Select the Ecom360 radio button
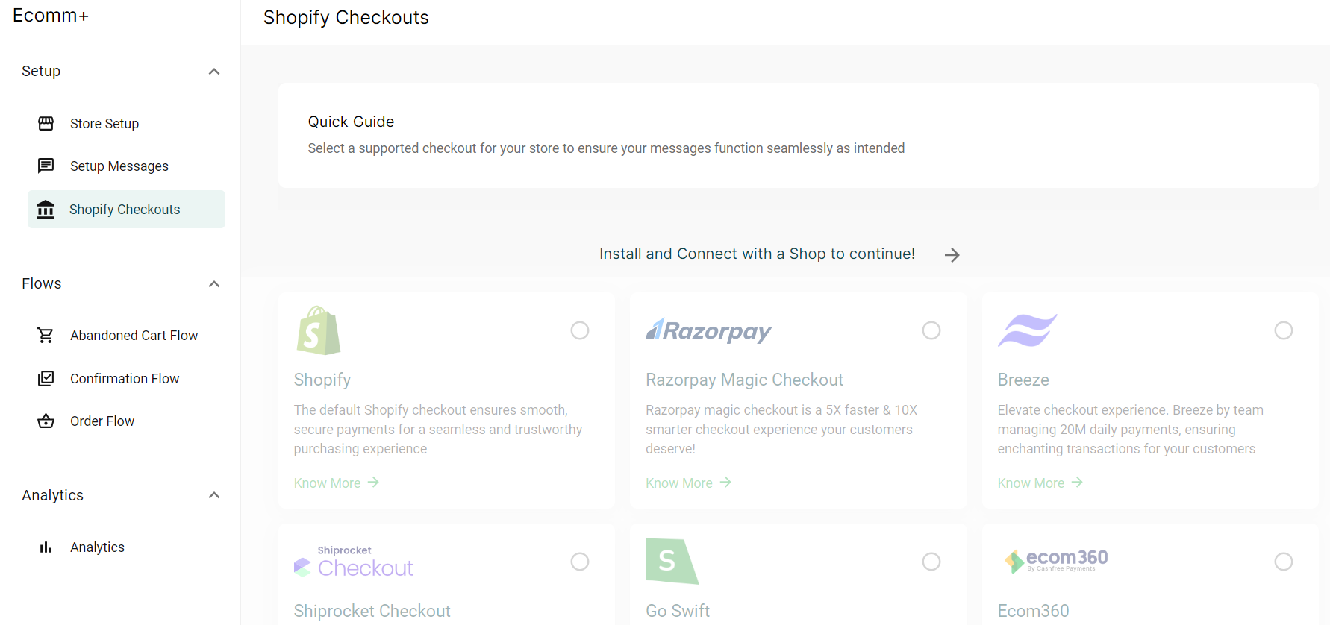 click(1284, 562)
